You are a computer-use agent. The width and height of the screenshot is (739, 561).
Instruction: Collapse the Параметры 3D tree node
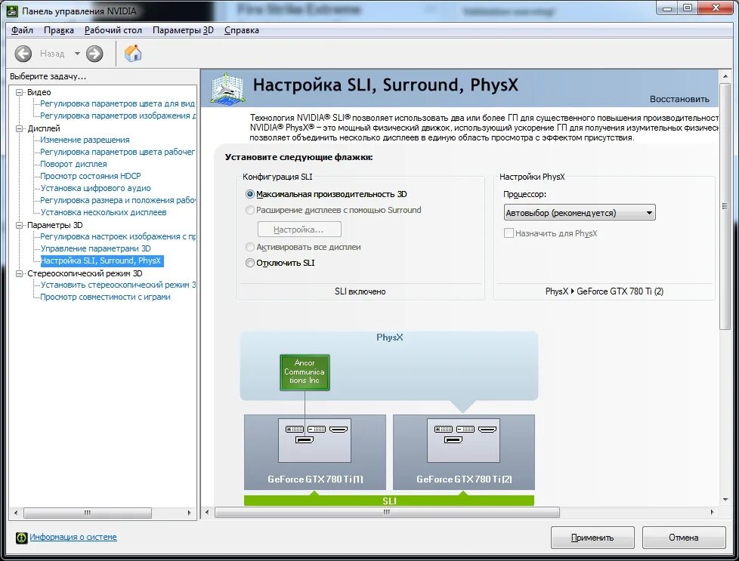click(20, 225)
